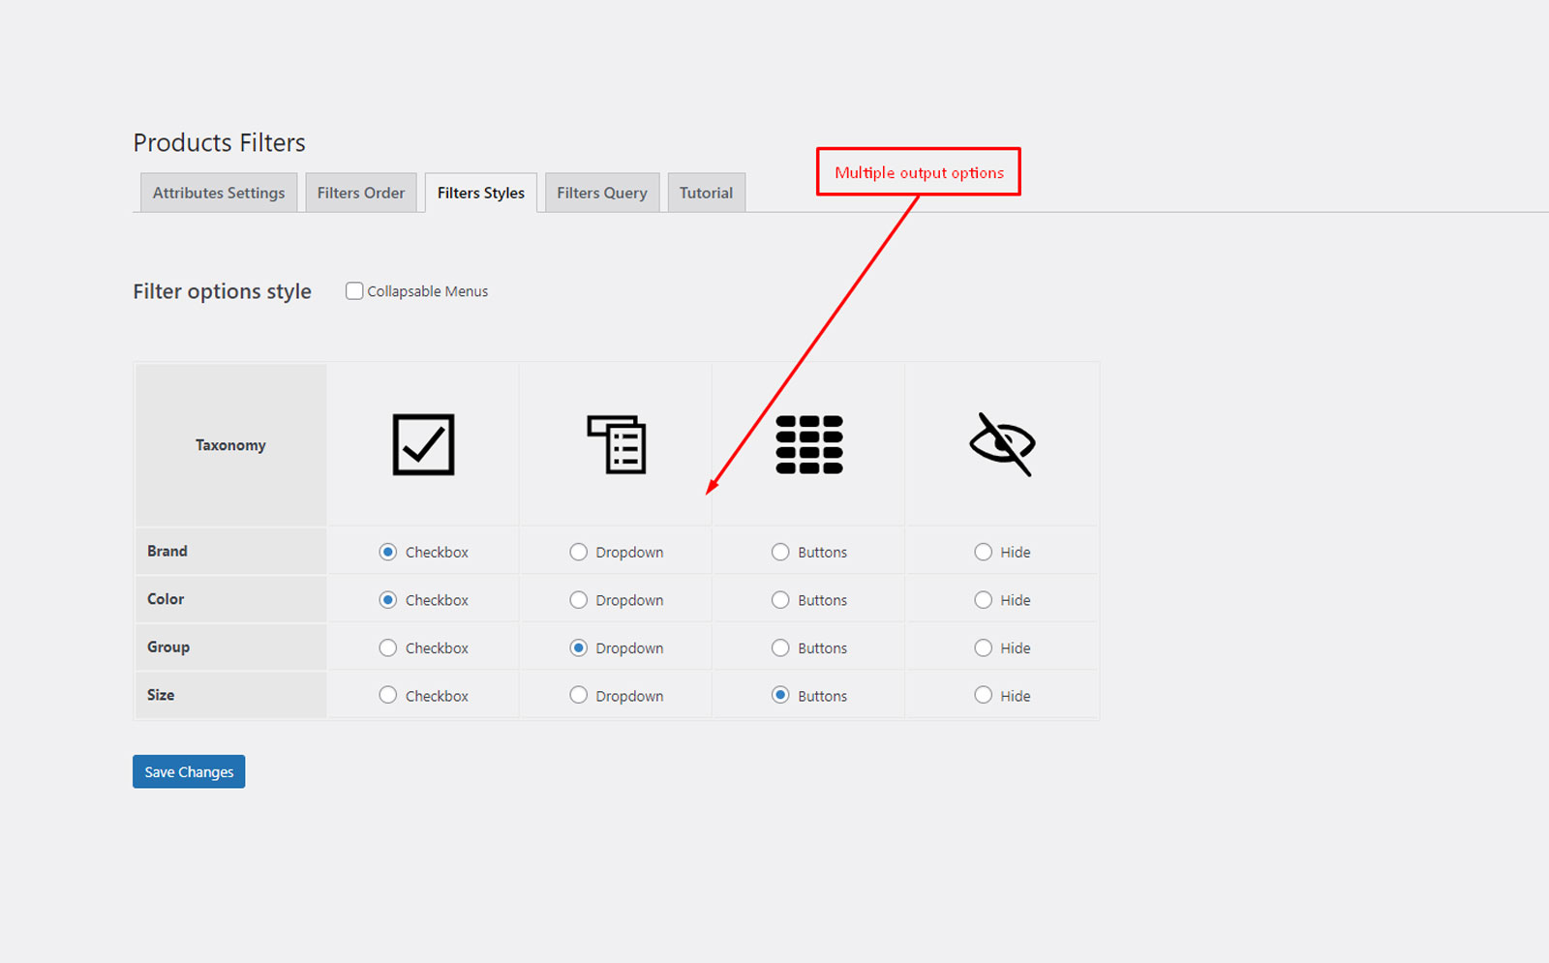Select Checkbox radio for Size taxonomy
Viewport: 1549px width, 963px height.
coord(388,695)
